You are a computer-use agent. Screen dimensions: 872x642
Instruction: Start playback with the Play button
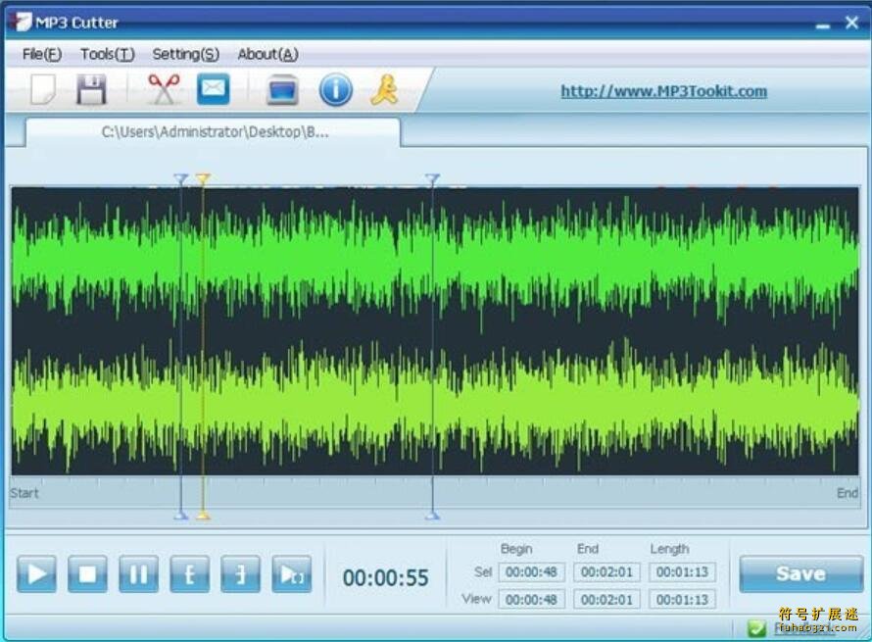pos(36,574)
